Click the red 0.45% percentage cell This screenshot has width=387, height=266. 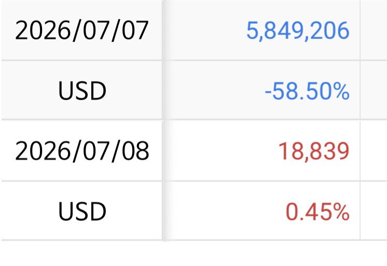317,212
